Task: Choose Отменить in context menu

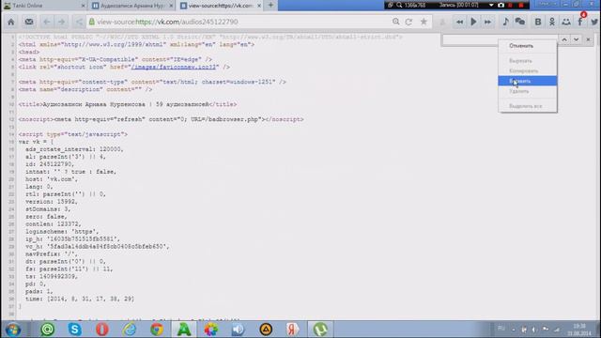Action: pos(528,46)
